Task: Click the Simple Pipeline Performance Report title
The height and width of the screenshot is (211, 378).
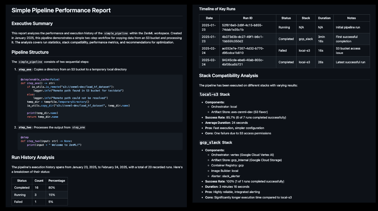Action: (x=61, y=10)
